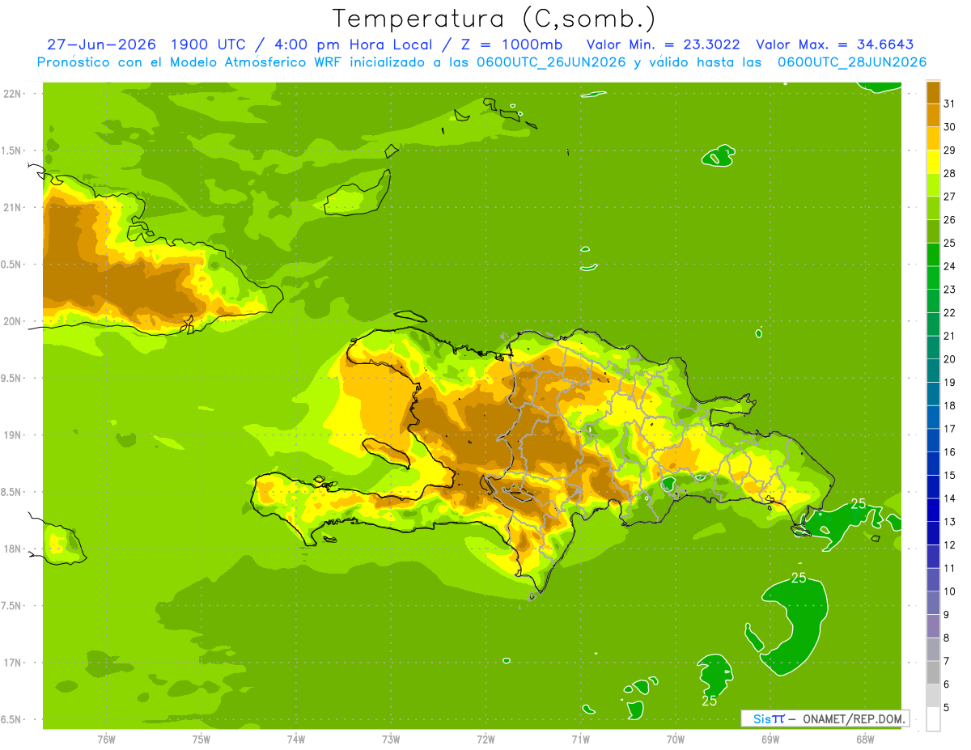This screenshot has width=971, height=750.
Task: Click the colorbar value label "13"
Action: click(950, 522)
